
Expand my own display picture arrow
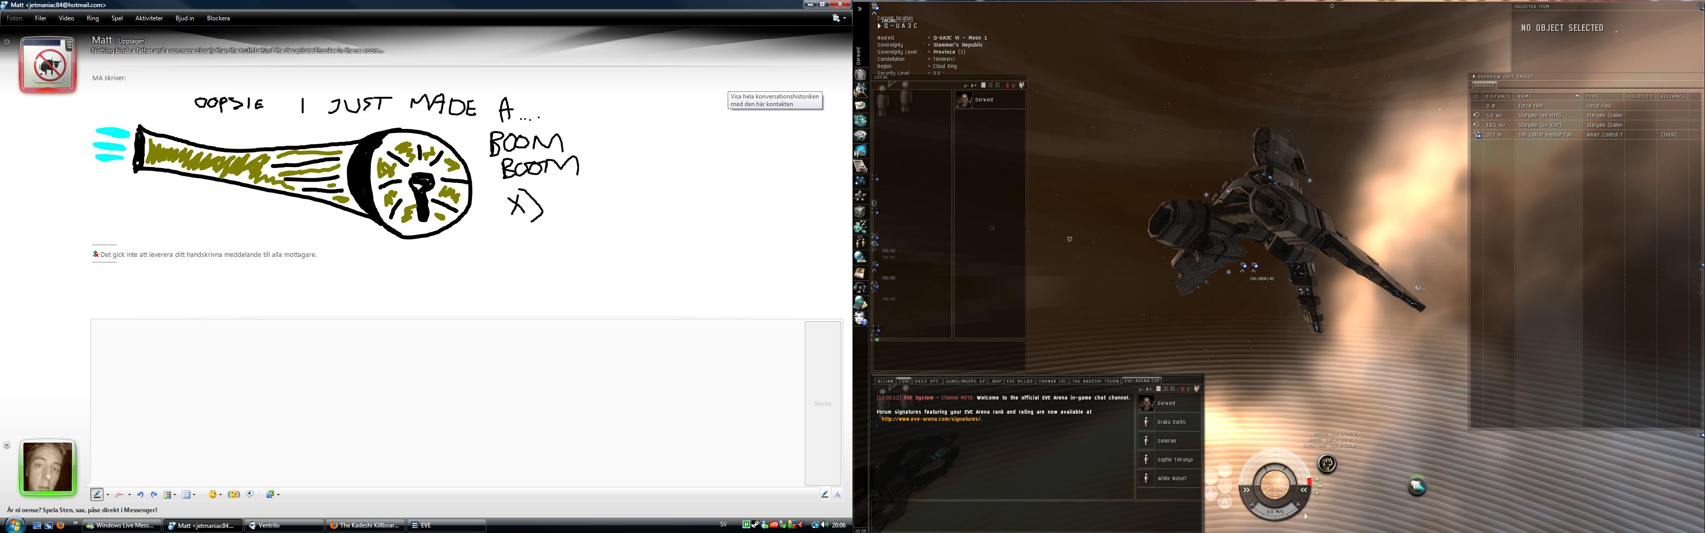coord(7,445)
